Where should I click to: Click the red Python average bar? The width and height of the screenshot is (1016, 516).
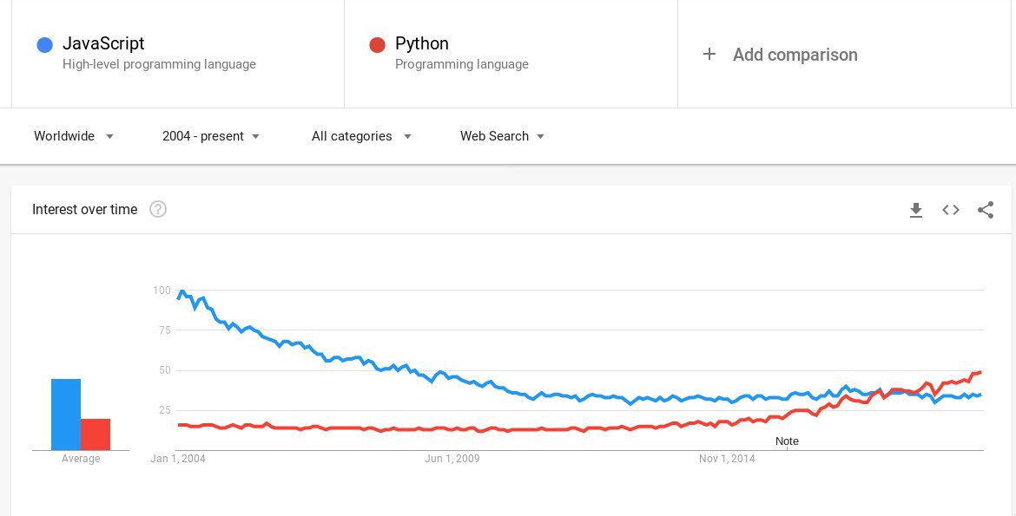[96, 434]
